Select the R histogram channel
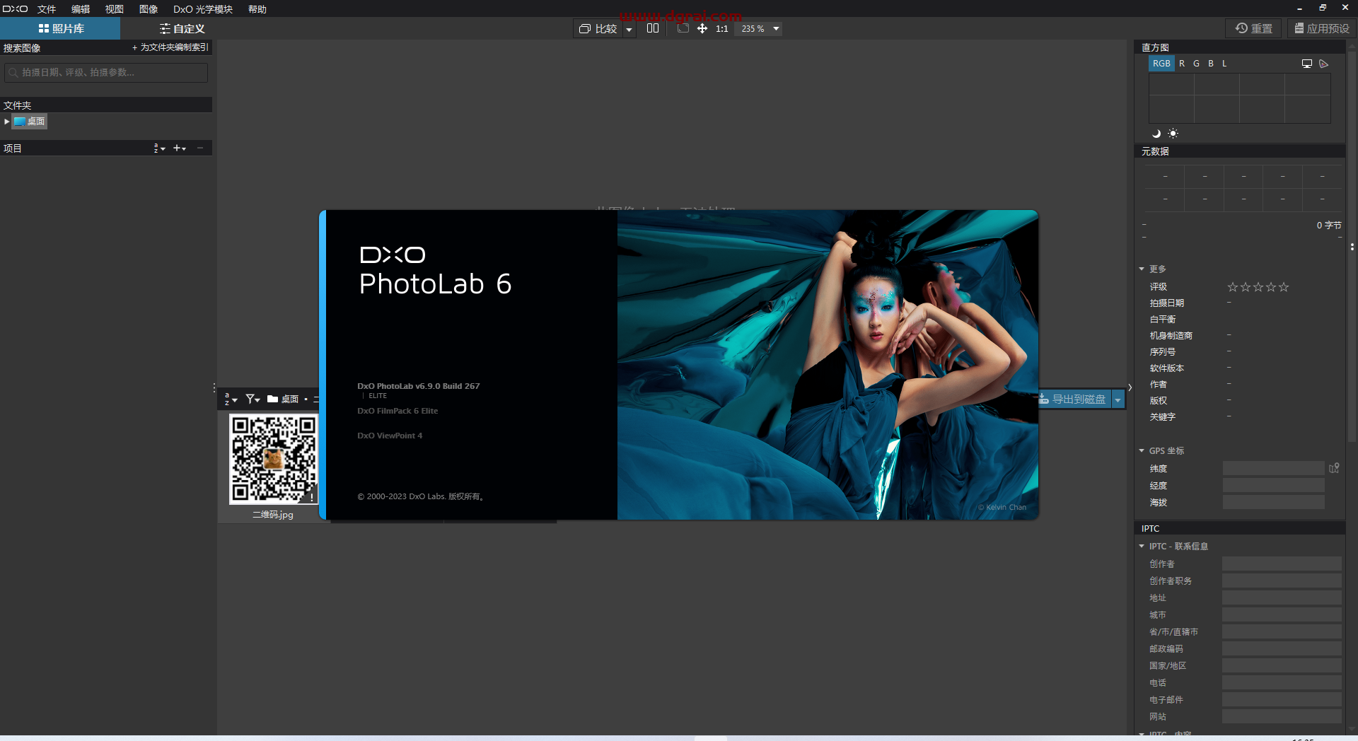1358x741 pixels. click(1182, 64)
